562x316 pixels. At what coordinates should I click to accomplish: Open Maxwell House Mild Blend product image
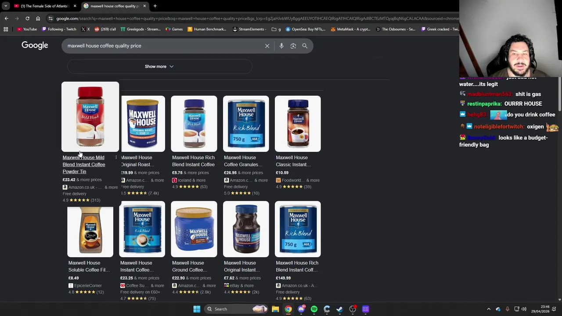coord(90,117)
